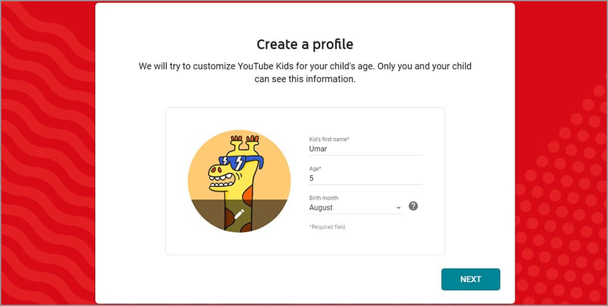Click the "*Required field" note
Viewport: 608px width, 306px height.
(327, 227)
